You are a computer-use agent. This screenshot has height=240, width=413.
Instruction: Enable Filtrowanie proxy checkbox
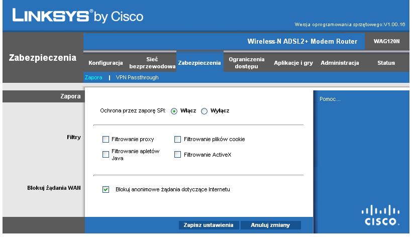click(x=106, y=139)
